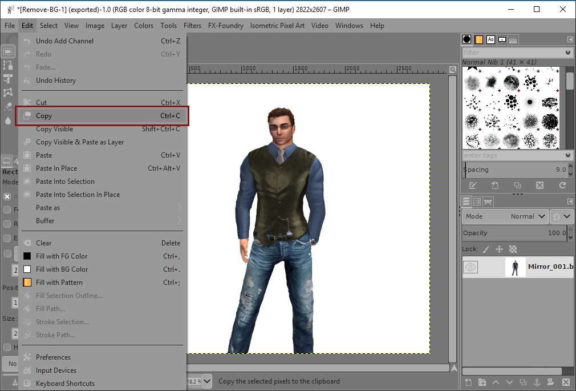The width and height of the screenshot is (576, 391).
Task: Toggle the lock alpha channel icon
Action: (513, 249)
